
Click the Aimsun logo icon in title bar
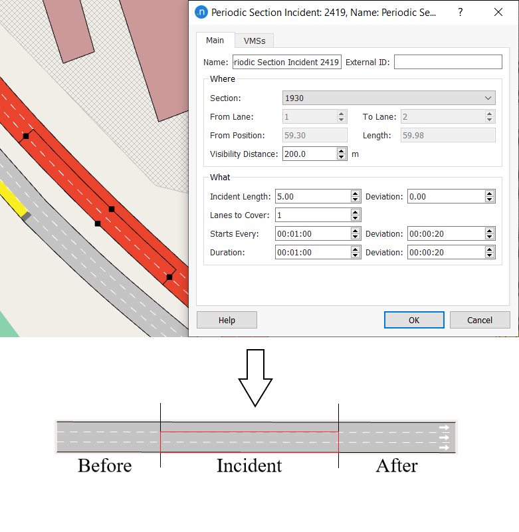coord(201,12)
